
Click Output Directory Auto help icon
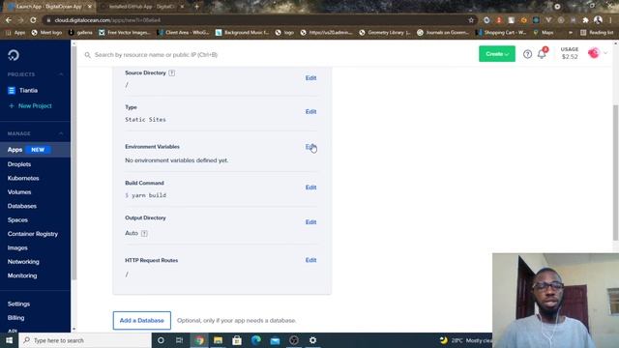click(144, 233)
